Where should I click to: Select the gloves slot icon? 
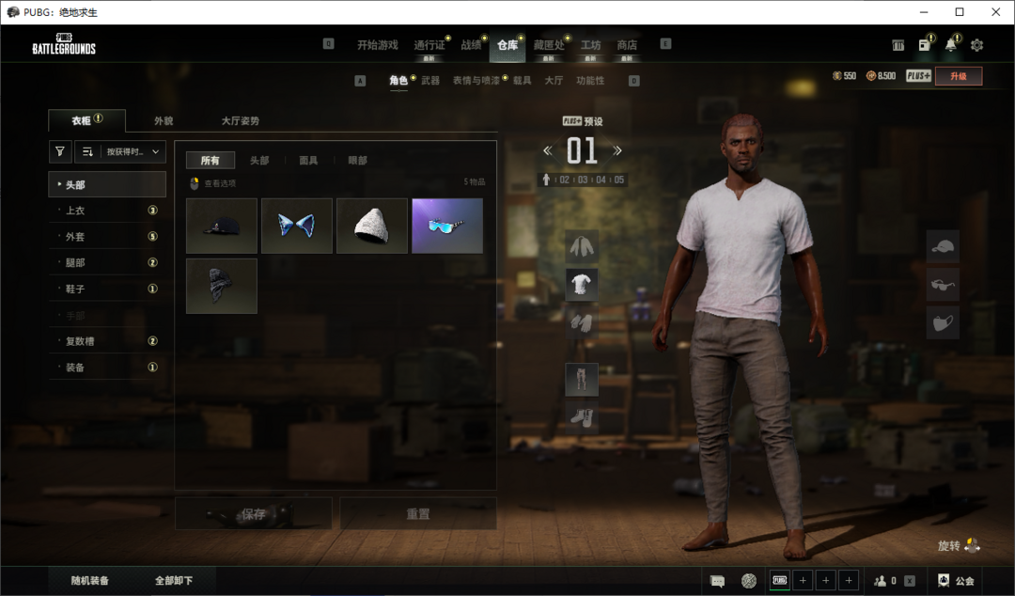(x=582, y=322)
